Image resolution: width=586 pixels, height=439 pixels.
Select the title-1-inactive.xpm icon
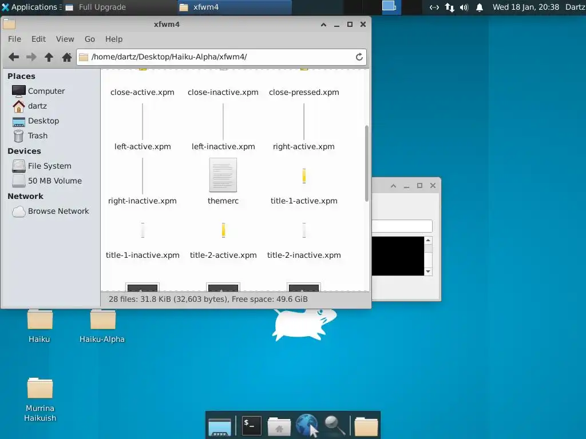pyautogui.click(x=142, y=230)
